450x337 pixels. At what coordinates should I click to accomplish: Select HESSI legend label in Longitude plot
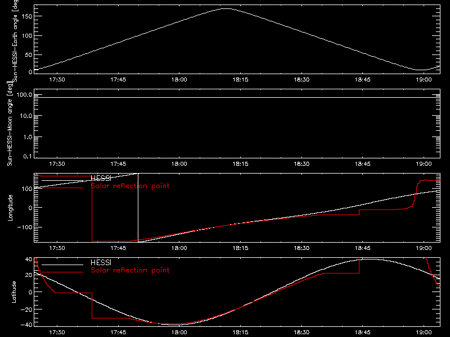101,179
